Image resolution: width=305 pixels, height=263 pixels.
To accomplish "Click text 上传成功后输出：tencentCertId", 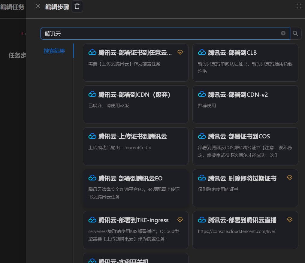I will 119,148.
